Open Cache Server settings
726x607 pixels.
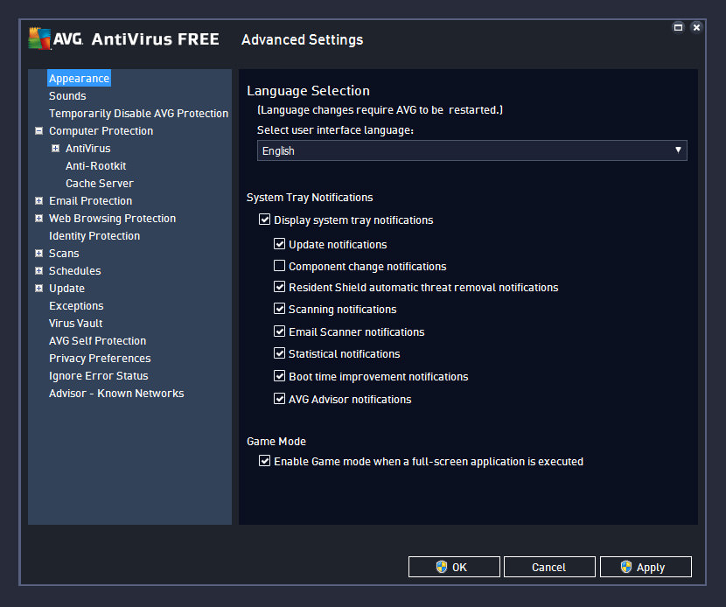pyautogui.click(x=100, y=184)
